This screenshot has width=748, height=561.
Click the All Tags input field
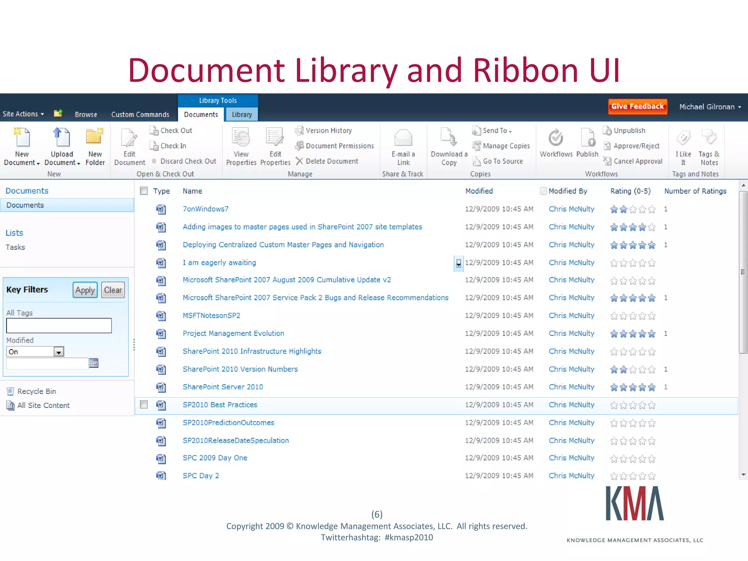59,325
